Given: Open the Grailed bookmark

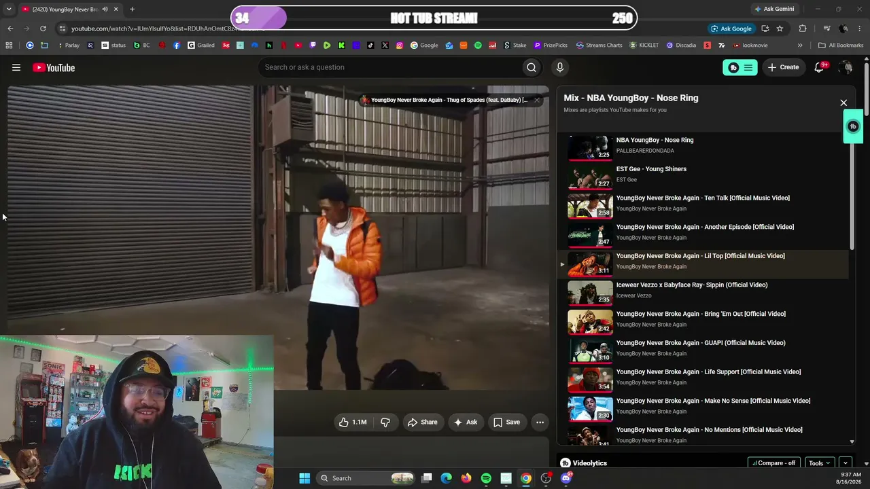Looking at the screenshot, I should point(201,46).
